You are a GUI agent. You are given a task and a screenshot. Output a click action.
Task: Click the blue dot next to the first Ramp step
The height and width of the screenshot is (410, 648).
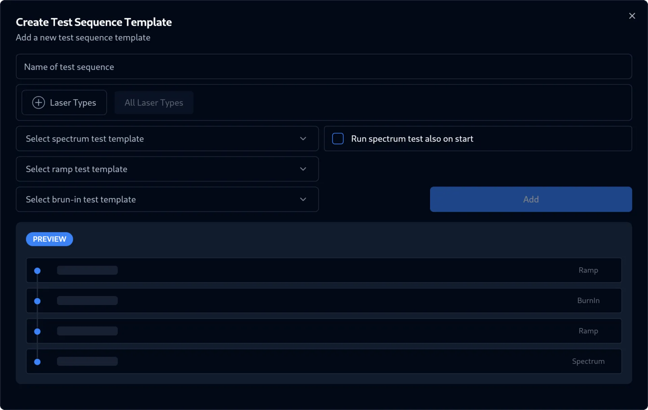37,271
